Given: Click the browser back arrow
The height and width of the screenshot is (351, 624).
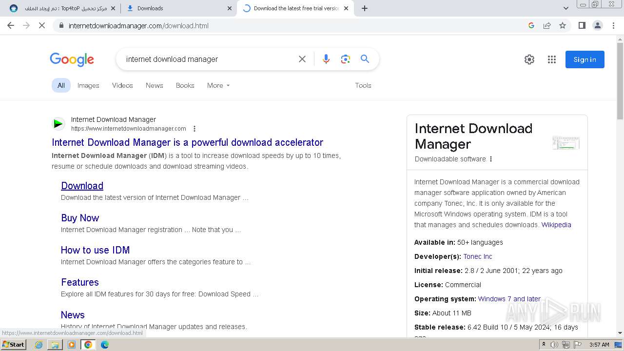Looking at the screenshot, I should (11, 25).
